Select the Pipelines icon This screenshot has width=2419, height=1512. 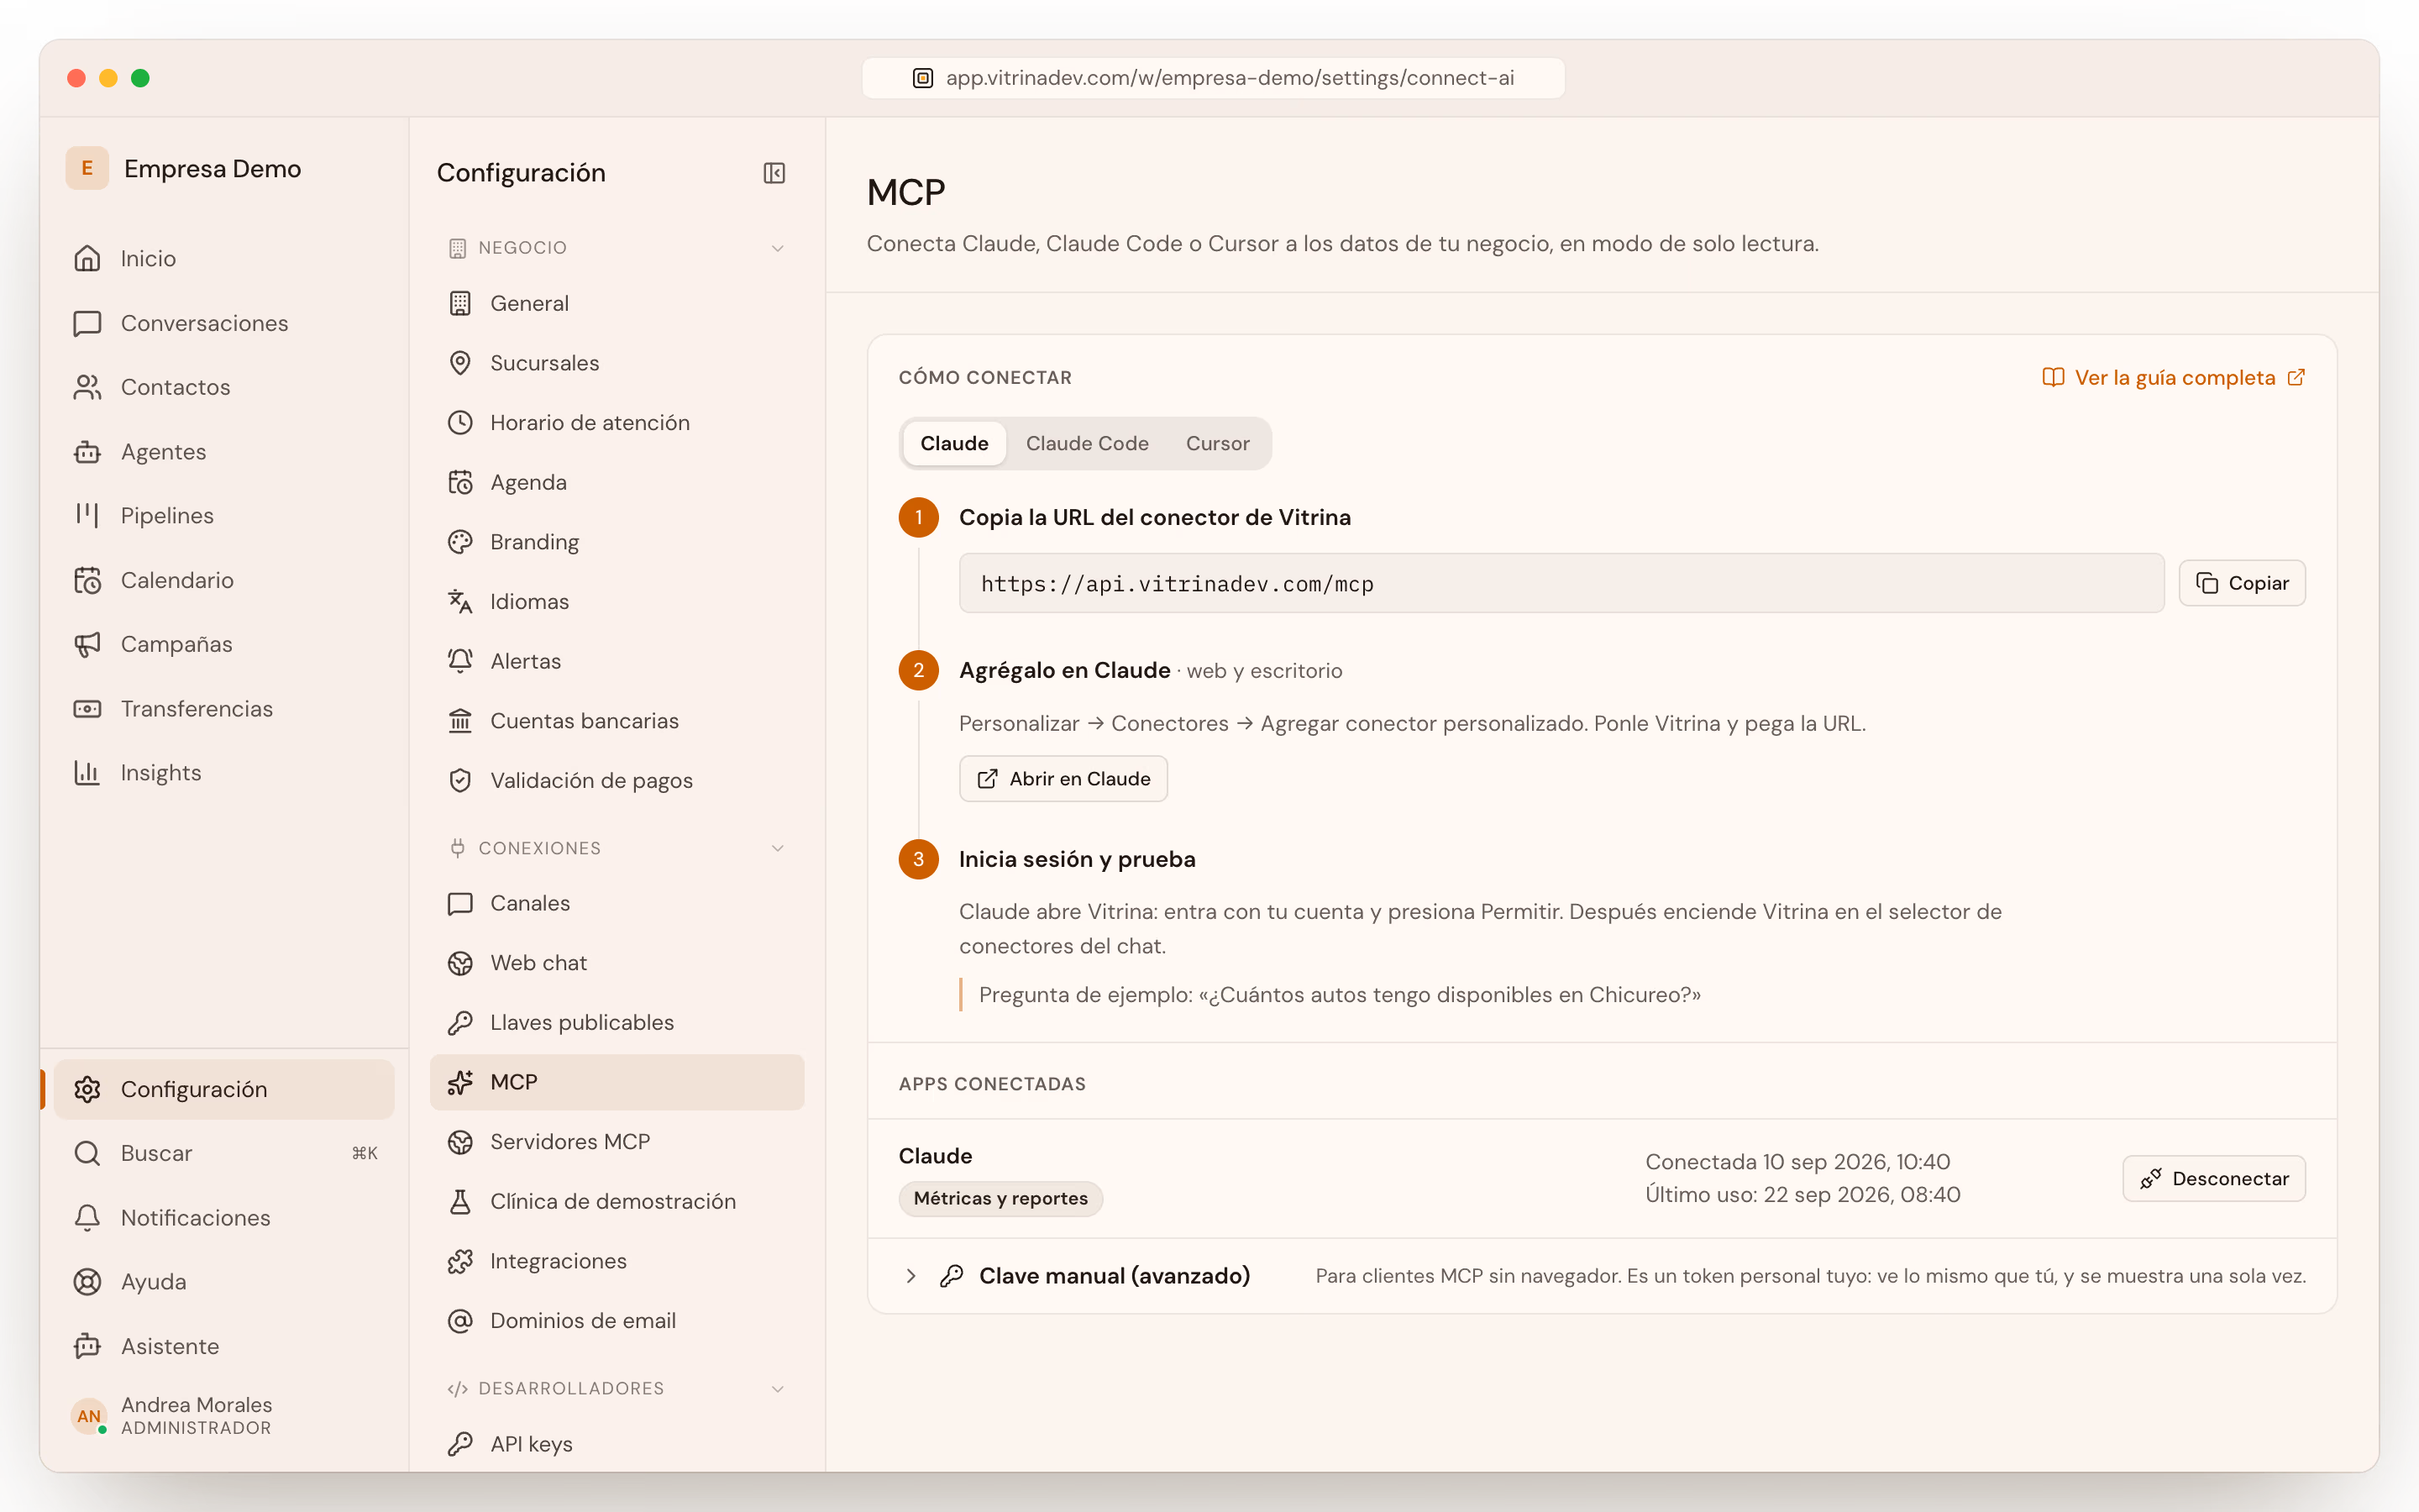point(87,515)
